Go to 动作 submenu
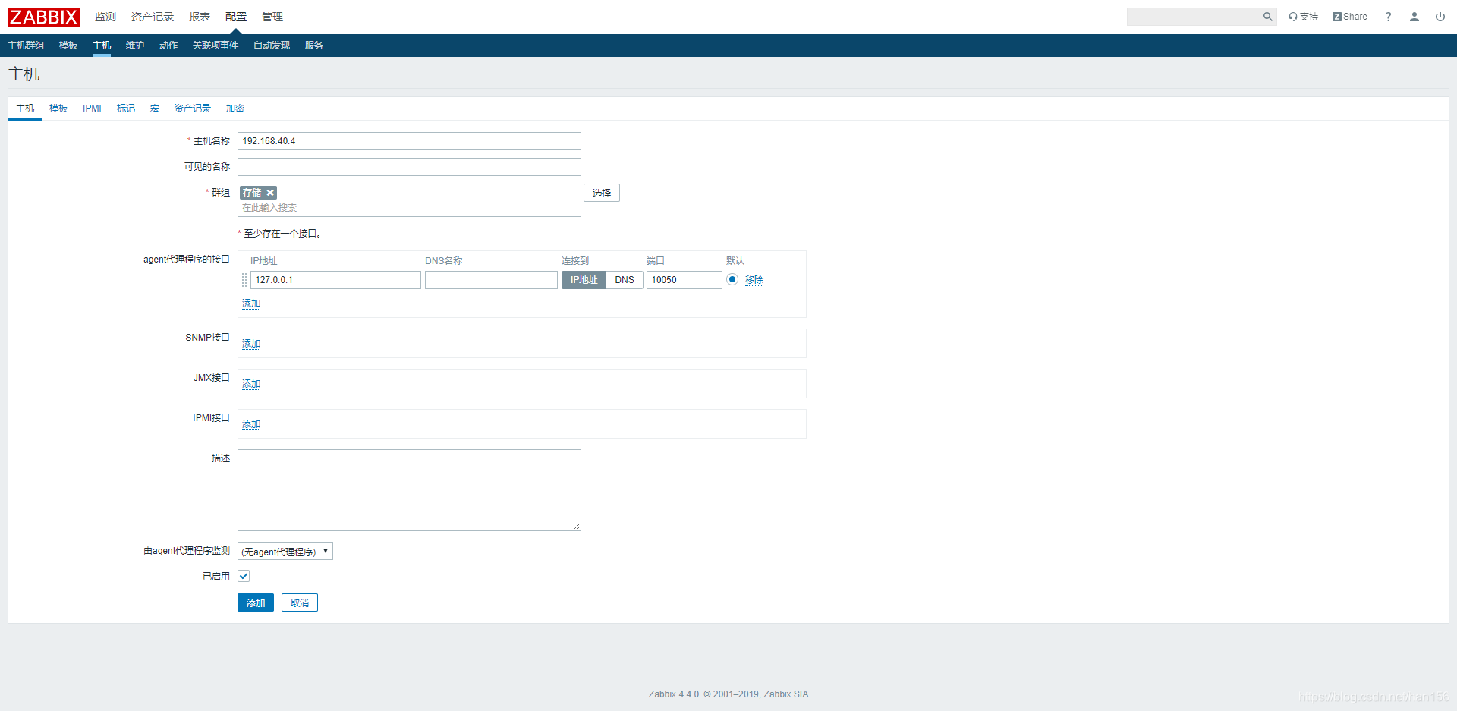Screen dimensions: 1457x711 tap(168, 46)
